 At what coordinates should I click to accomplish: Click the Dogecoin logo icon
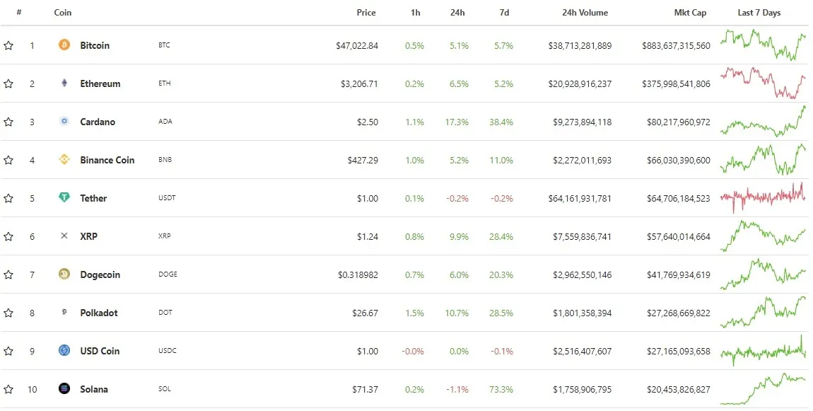(x=64, y=274)
